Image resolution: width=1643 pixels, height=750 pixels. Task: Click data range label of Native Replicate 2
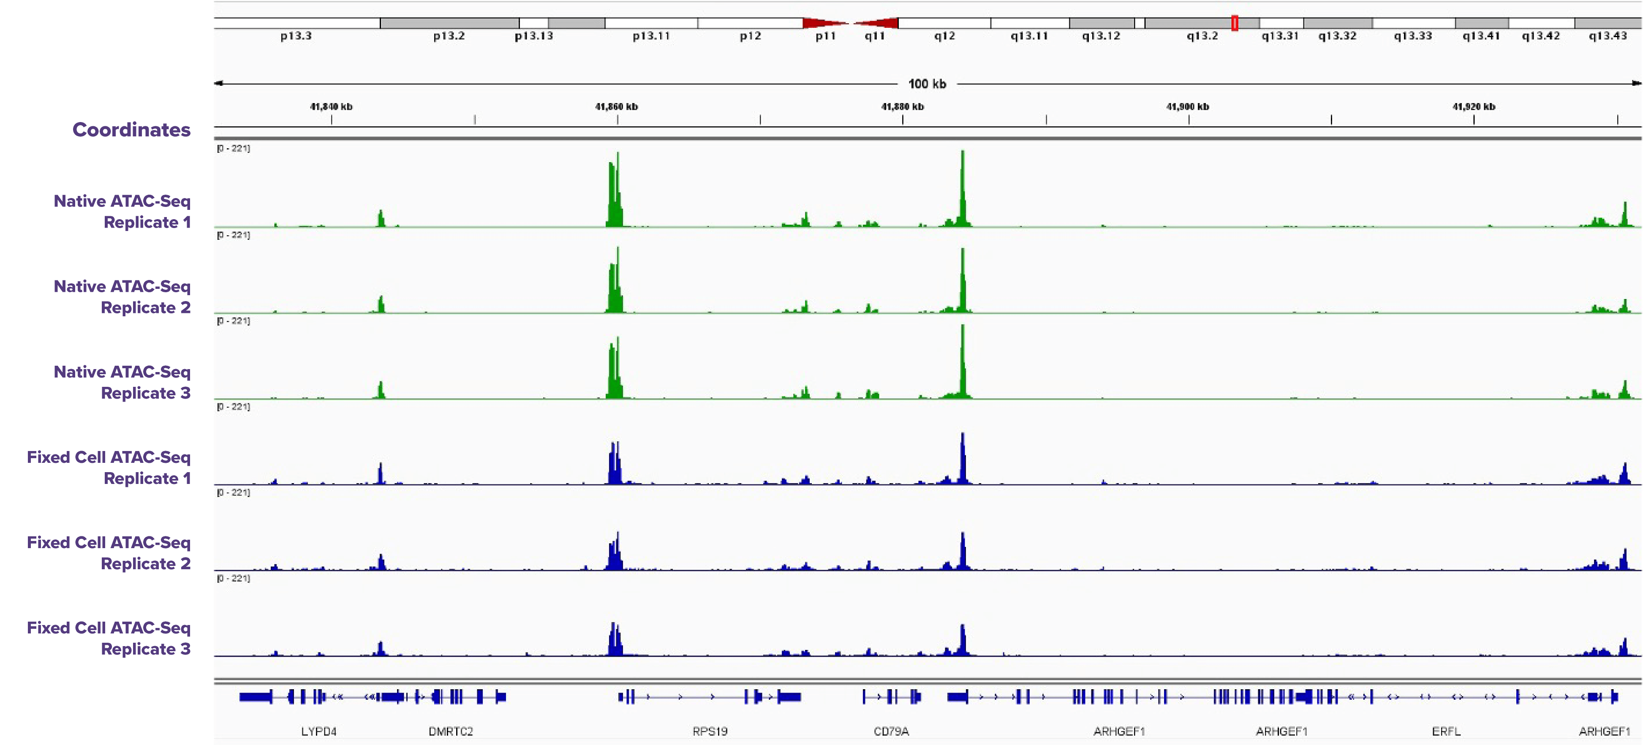(234, 235)
